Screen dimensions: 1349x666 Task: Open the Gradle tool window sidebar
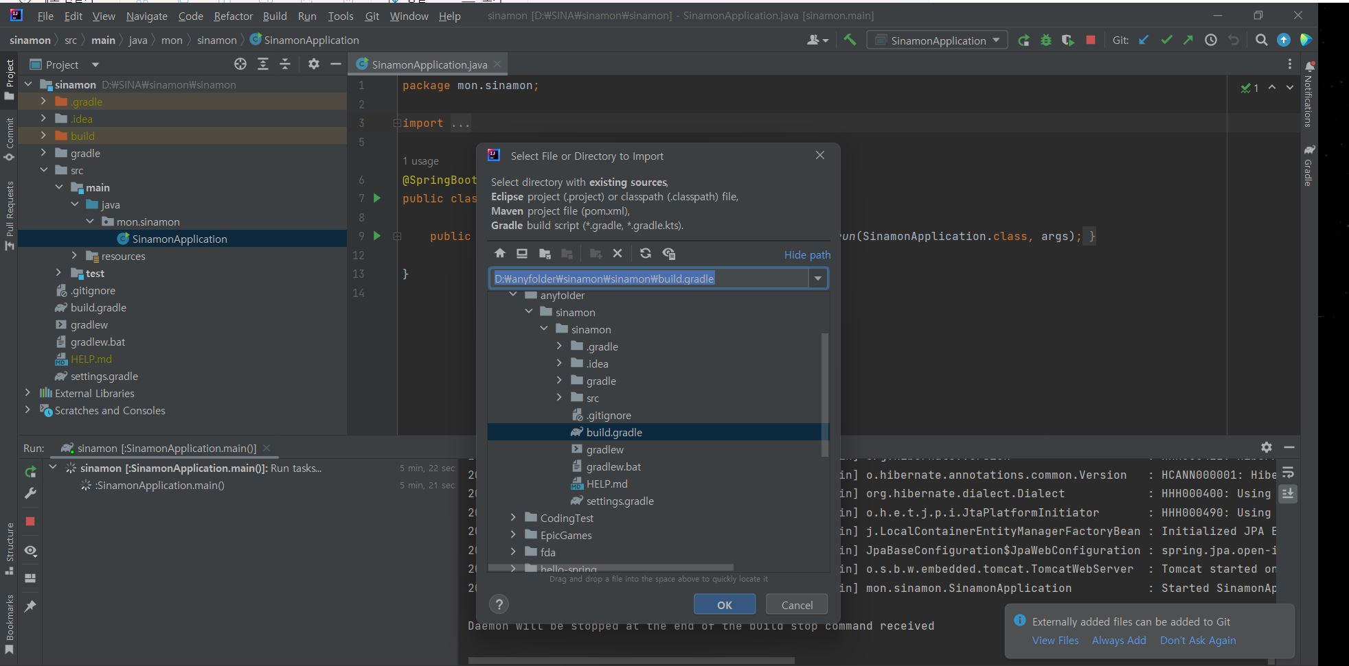coord(1308,165)
